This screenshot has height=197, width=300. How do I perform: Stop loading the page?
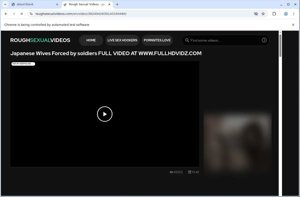coord(21,14)
